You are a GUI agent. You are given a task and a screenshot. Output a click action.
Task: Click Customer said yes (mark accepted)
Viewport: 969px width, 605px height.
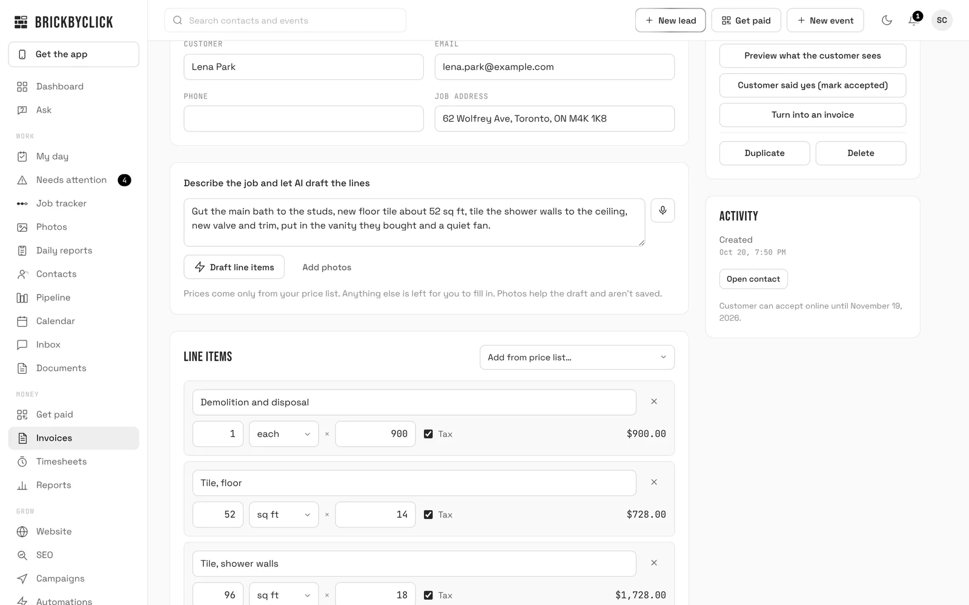(813, 85)
